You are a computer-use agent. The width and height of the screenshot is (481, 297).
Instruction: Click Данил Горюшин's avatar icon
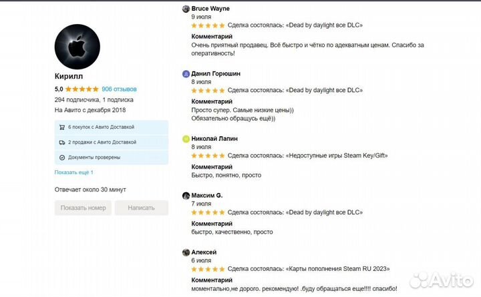[x=185, y=73]
